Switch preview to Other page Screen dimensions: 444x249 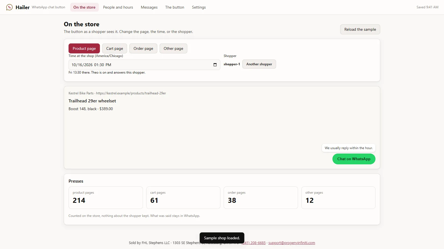click(173, 48)
